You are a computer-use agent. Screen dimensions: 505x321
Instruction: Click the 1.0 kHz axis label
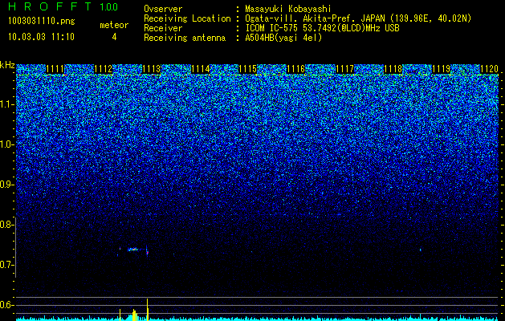click(6, 144)
